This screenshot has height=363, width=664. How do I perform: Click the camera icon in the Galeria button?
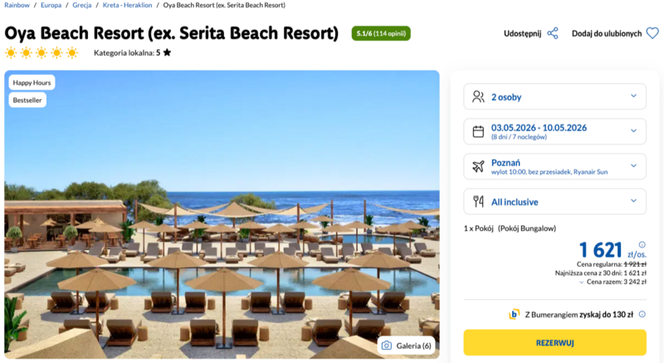click(x=386, y=346)
